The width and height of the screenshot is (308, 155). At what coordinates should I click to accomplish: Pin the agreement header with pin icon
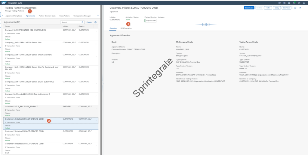pos(208,24)
